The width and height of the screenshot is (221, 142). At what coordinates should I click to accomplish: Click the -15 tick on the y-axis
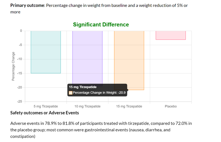(20, 73)
